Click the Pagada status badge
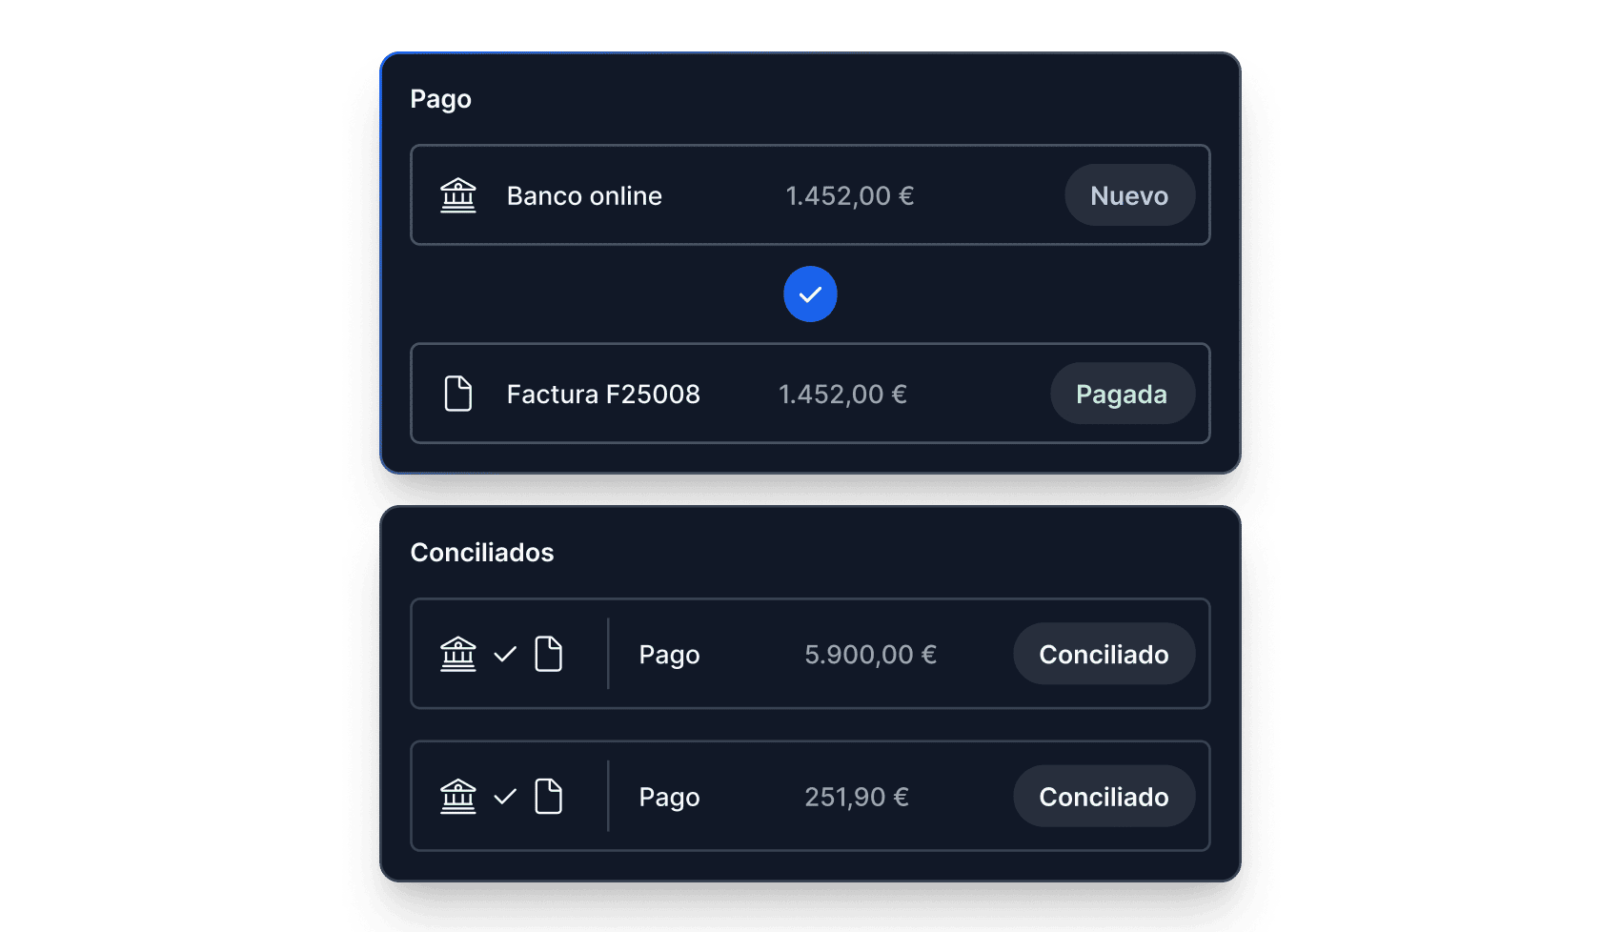Viewport: 1621px width, 932px height. coord(1122,394)
